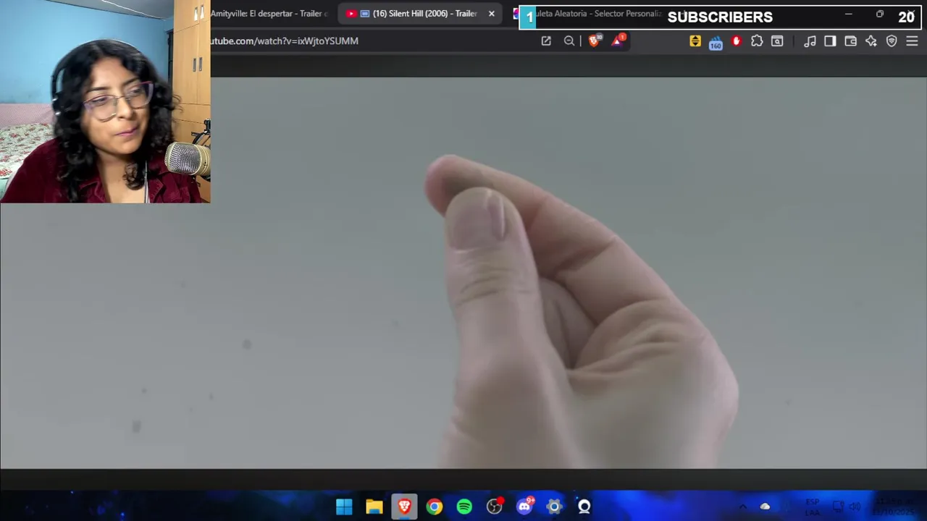Open the taskbar clock and date
The width and height of the screenshot is (927, 521).
pos(892,507)
